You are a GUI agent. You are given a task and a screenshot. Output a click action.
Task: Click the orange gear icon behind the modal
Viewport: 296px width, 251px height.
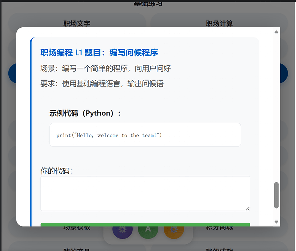174,232
